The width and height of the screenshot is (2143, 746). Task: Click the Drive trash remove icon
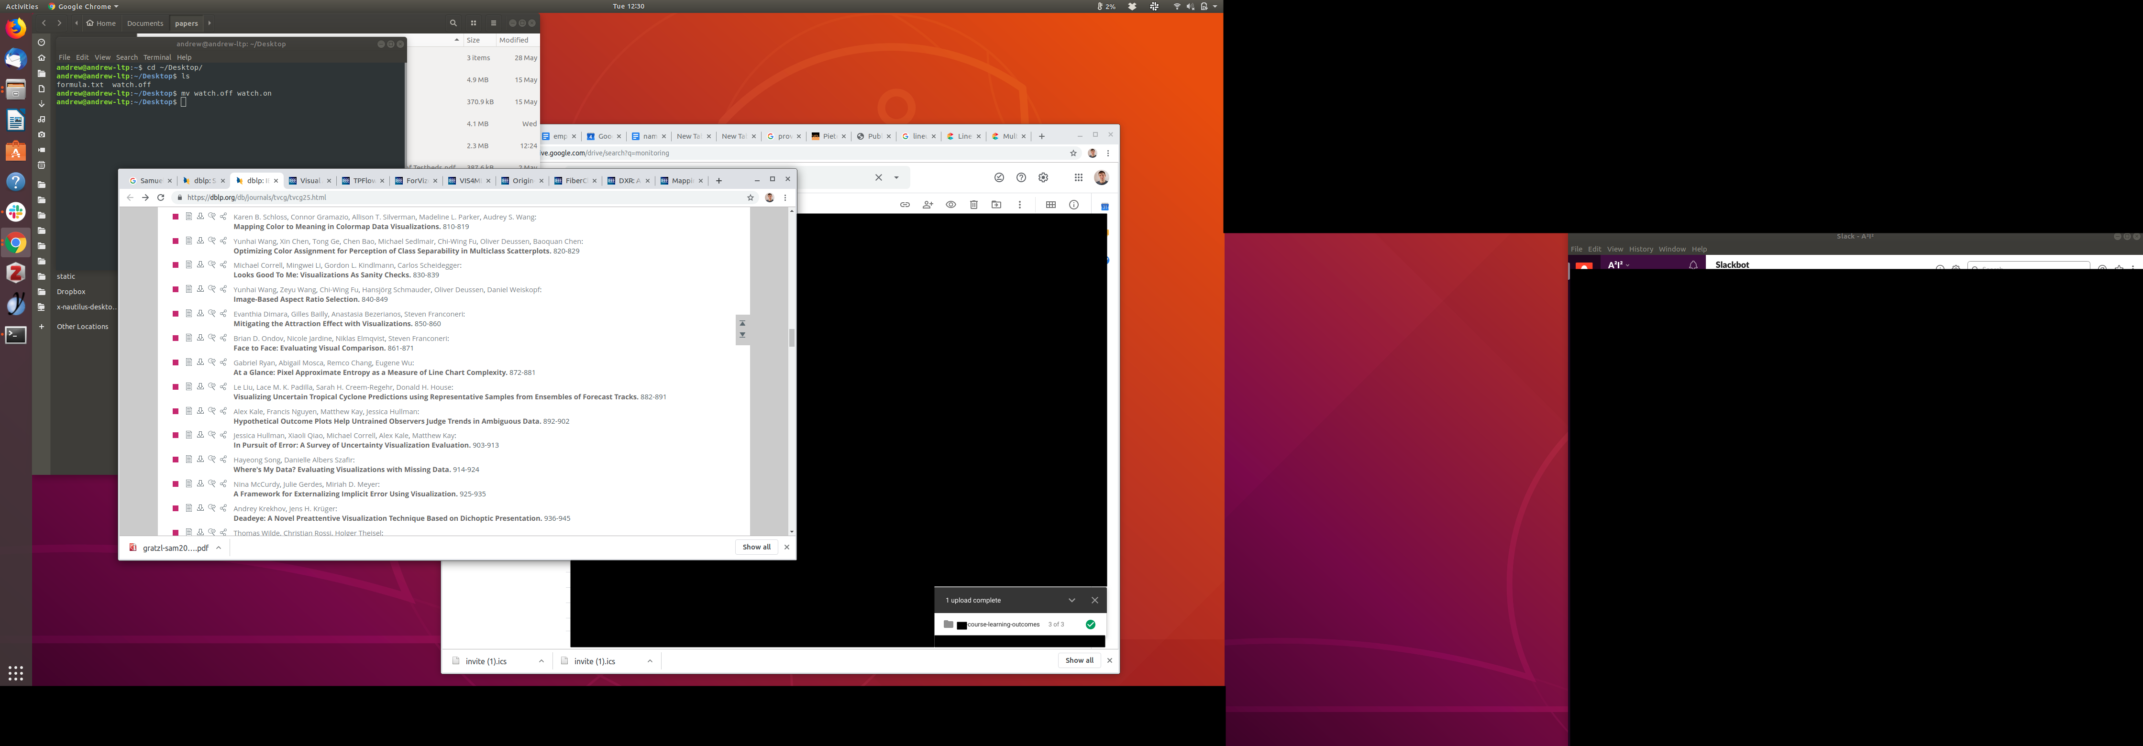973,205
